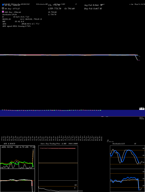Select the 200 Day EMA value text
Image resolution: width=145 pixels, height=192 pixels.
pos(13,12)
